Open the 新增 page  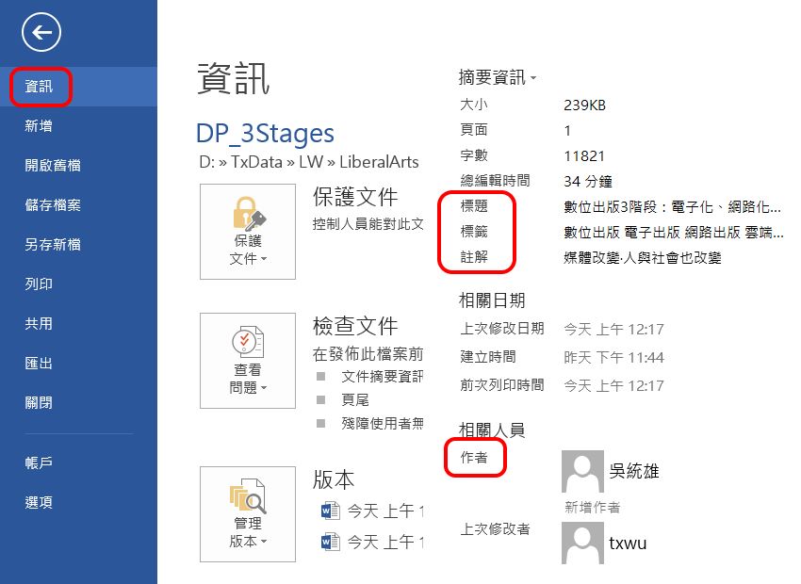[x=38, y=125]
